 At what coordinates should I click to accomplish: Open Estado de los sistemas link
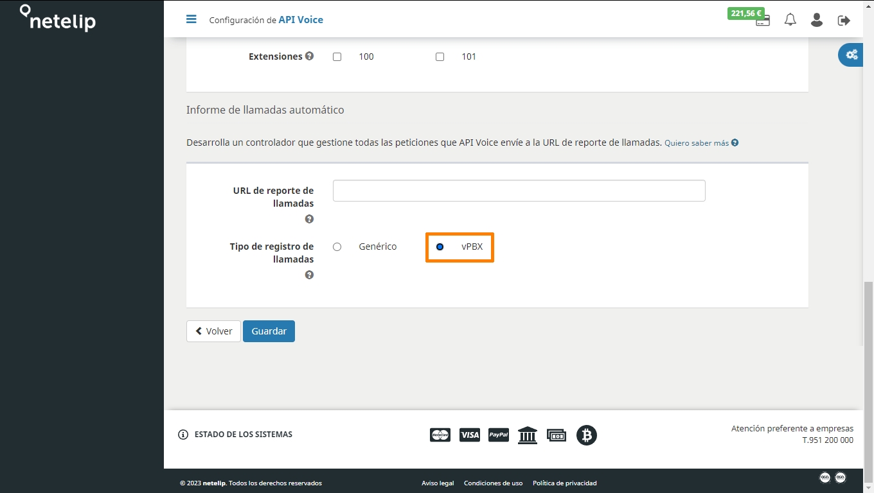point(244,435)
